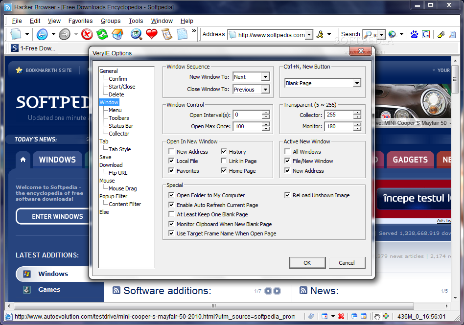The image size is (464, 325).
Task: Uncheck Favorites under Open In New Window
Action: tap(171, 170)
